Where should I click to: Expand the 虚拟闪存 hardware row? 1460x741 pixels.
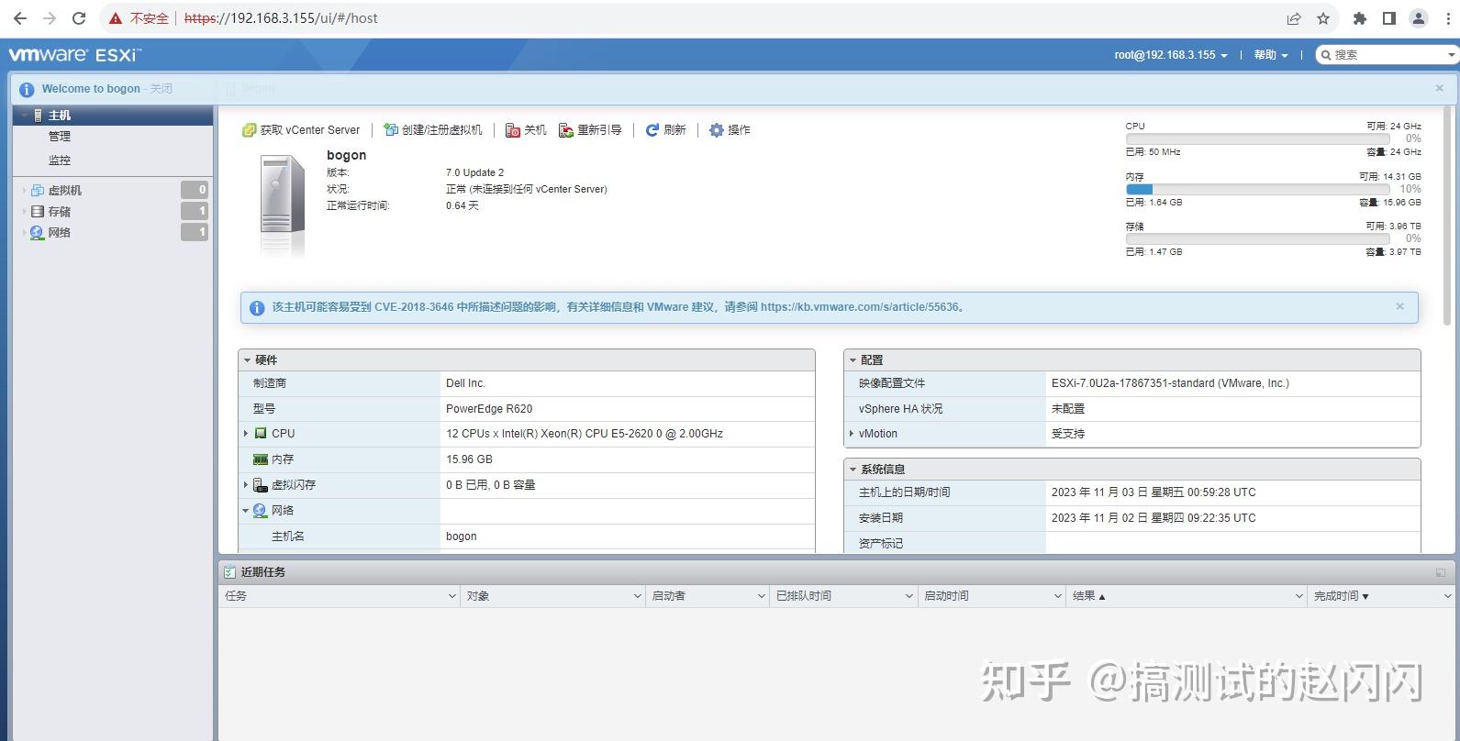point(246,484)
